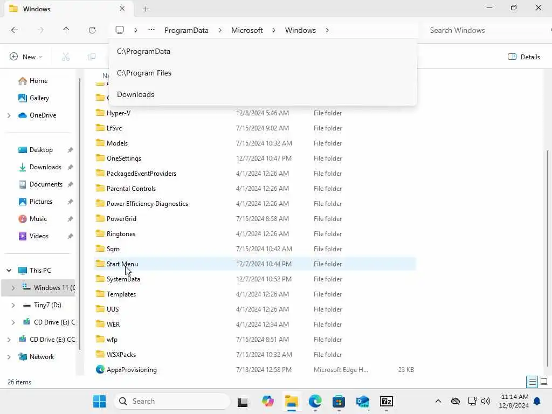Click the Windows breadcrumb segment
Screen dimensions: 552x414
click(300, 30)
